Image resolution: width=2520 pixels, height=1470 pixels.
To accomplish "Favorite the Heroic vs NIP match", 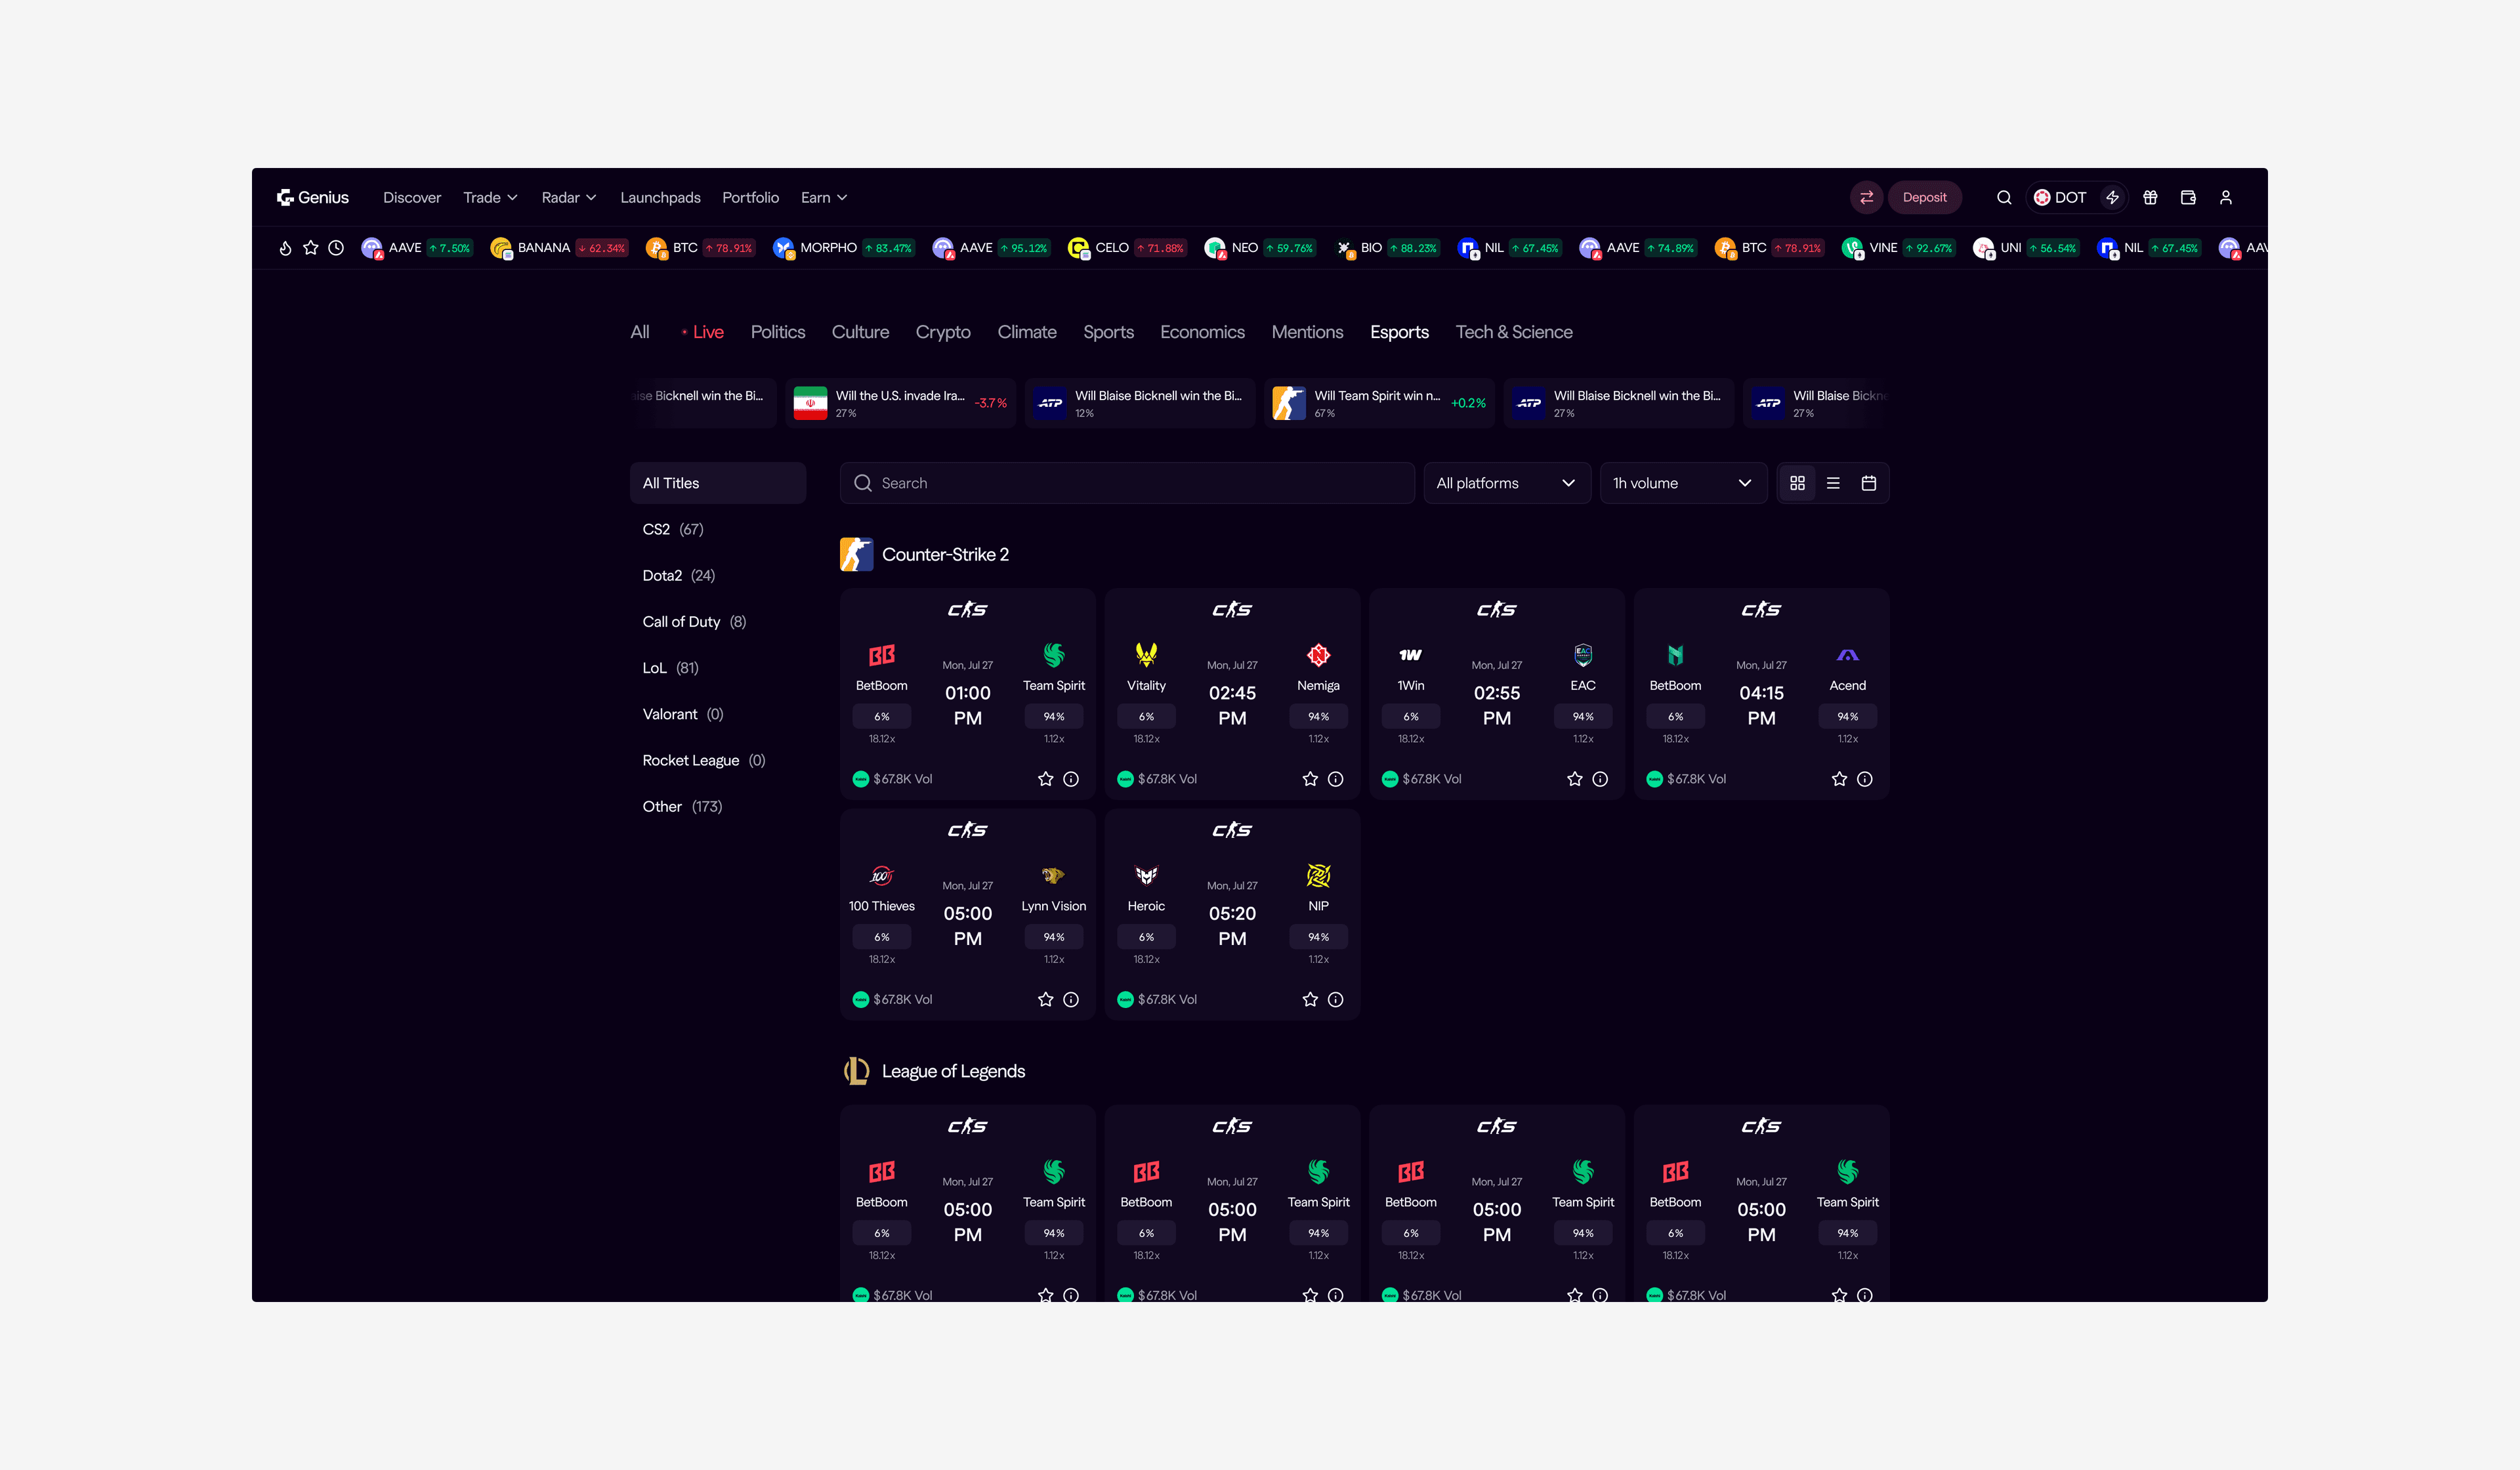I will [x=1310, y=999].
